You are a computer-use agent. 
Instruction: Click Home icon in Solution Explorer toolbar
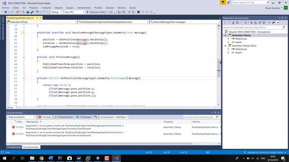coord(233,22)
